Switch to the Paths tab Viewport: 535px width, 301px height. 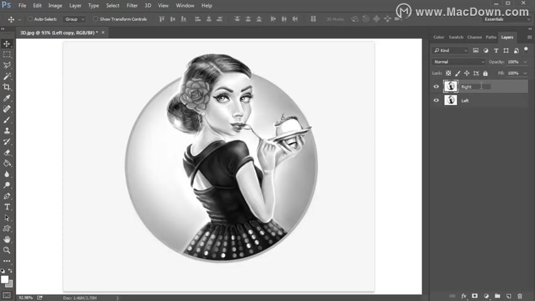[x=491, y=37]
